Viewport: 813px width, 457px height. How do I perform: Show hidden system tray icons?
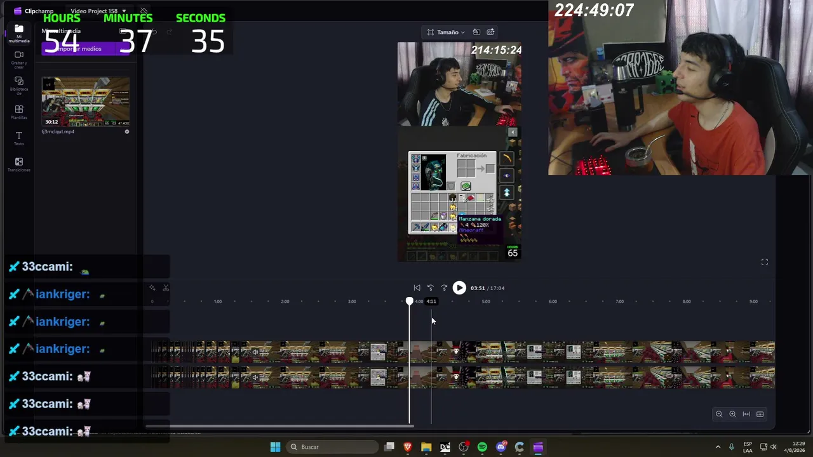point(718,447)
